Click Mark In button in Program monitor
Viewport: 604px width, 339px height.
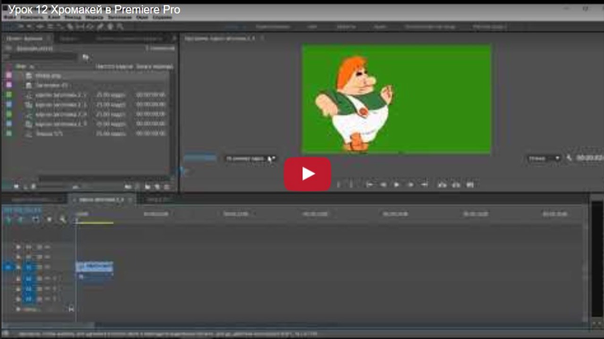pyautogui.click(x=338, y=185)
